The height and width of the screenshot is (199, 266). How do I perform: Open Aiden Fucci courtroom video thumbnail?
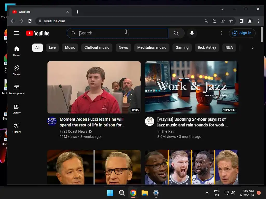(94, 87)
